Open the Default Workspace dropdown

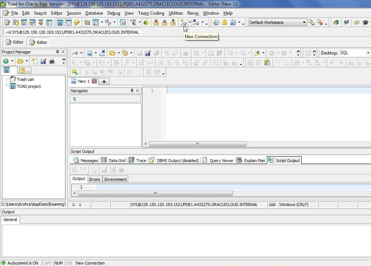point(304,22)
